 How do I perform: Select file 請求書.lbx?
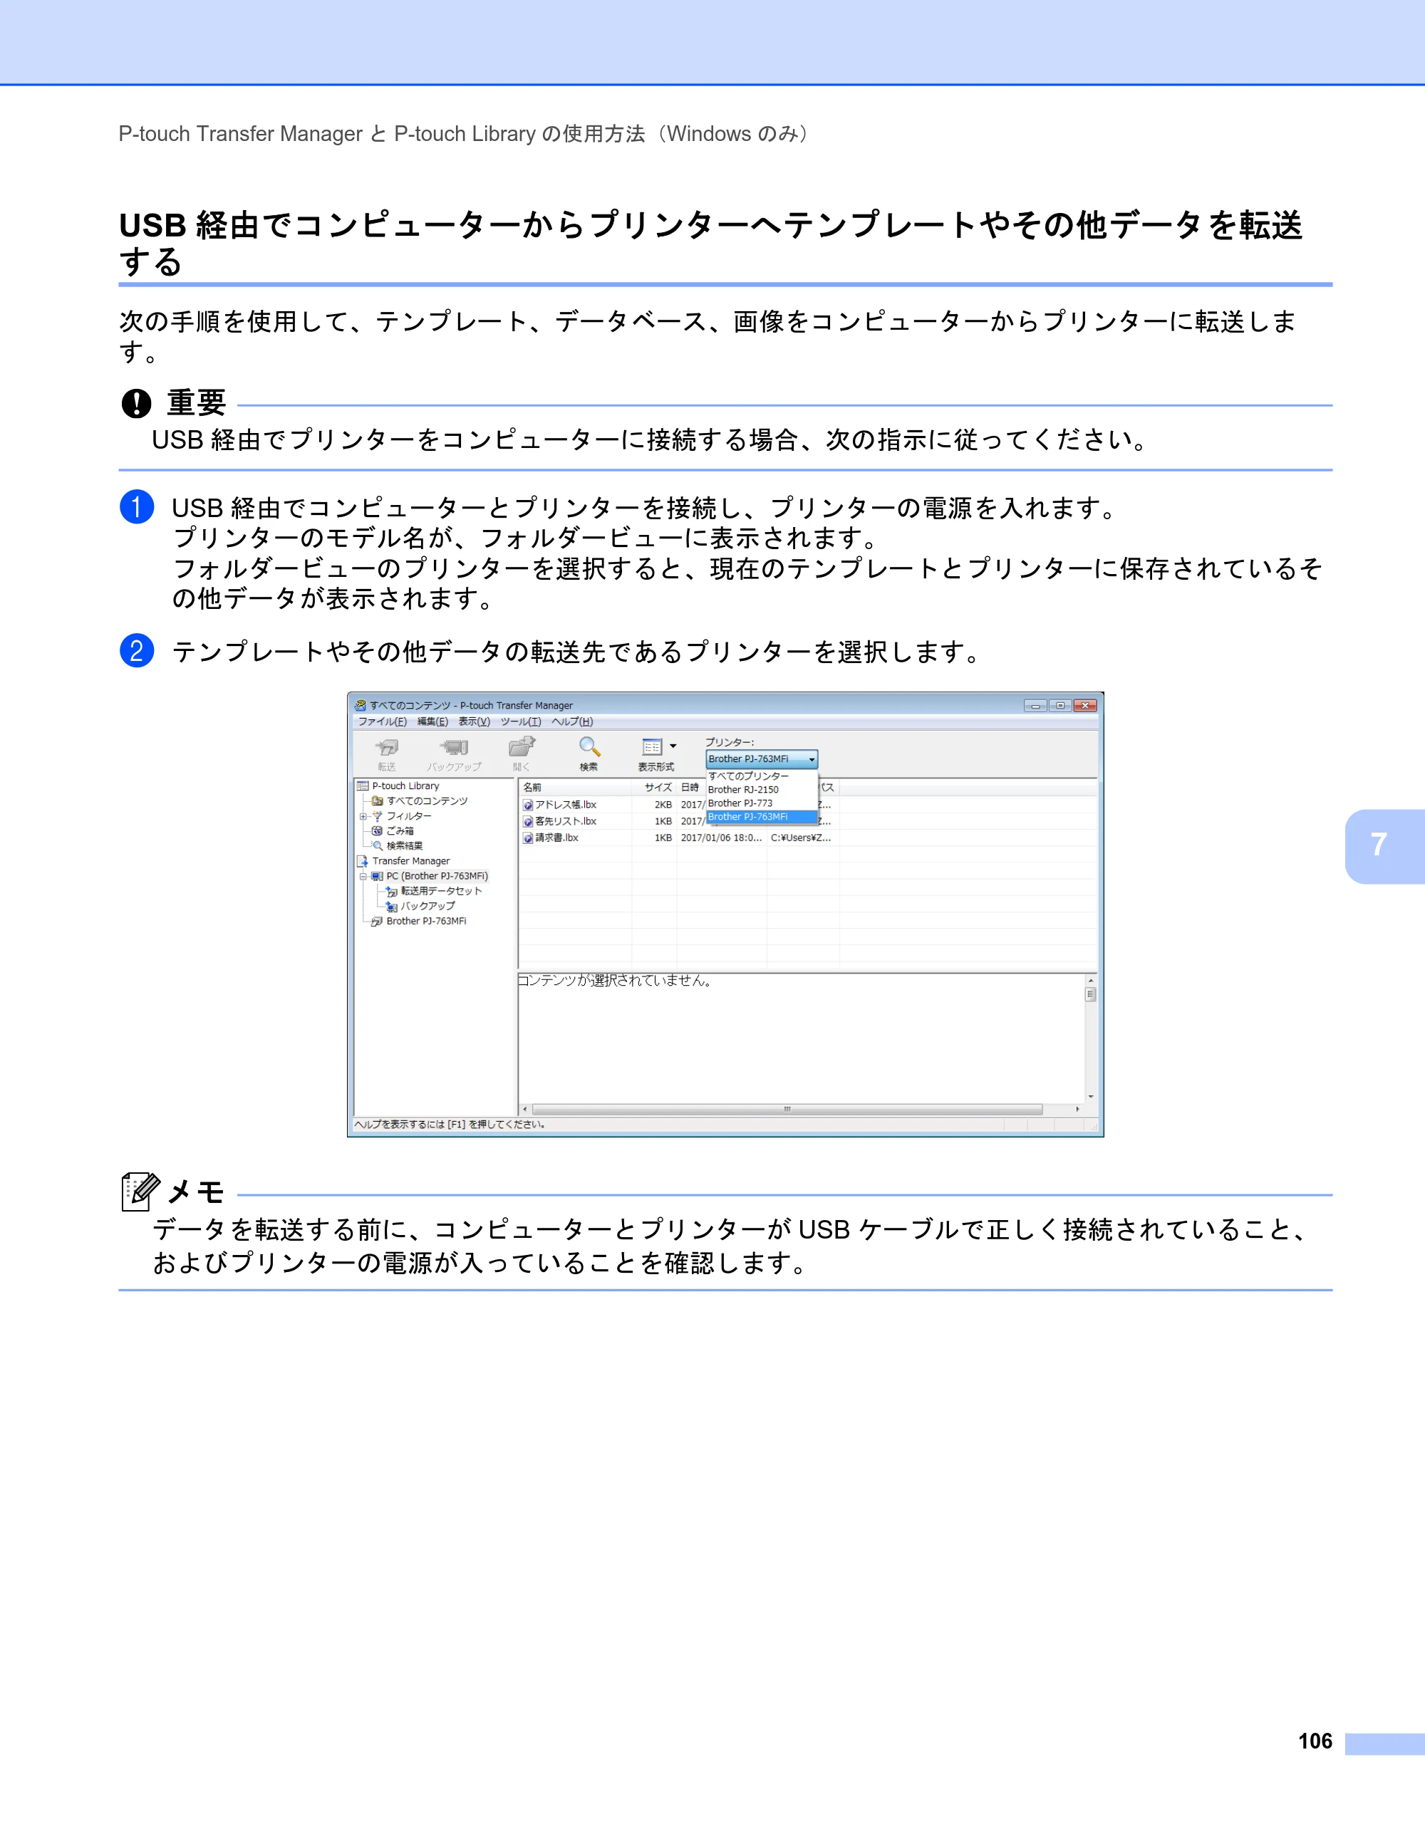(556, 838)
